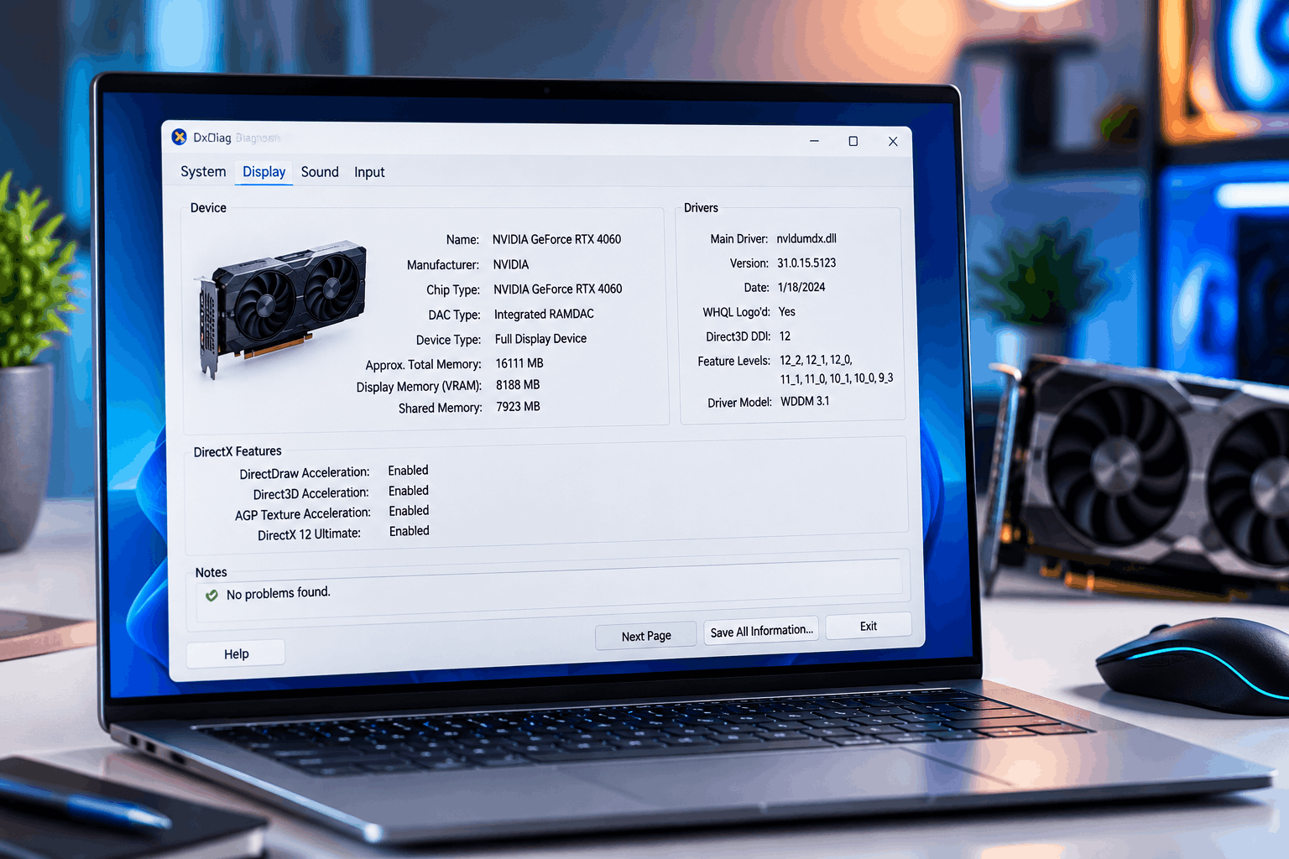
Task: Select the Display tab
Action: (264, 171)
